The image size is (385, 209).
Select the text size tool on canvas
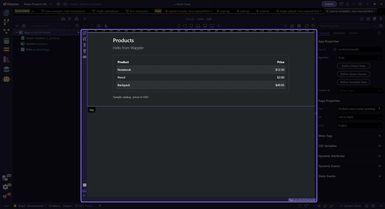(x=85, y=39)
